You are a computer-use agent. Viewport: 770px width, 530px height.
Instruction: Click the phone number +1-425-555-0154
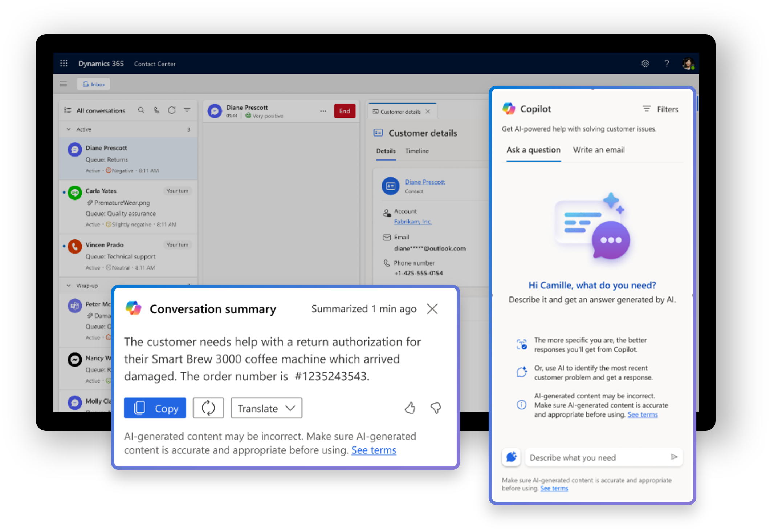pos(418,273)
